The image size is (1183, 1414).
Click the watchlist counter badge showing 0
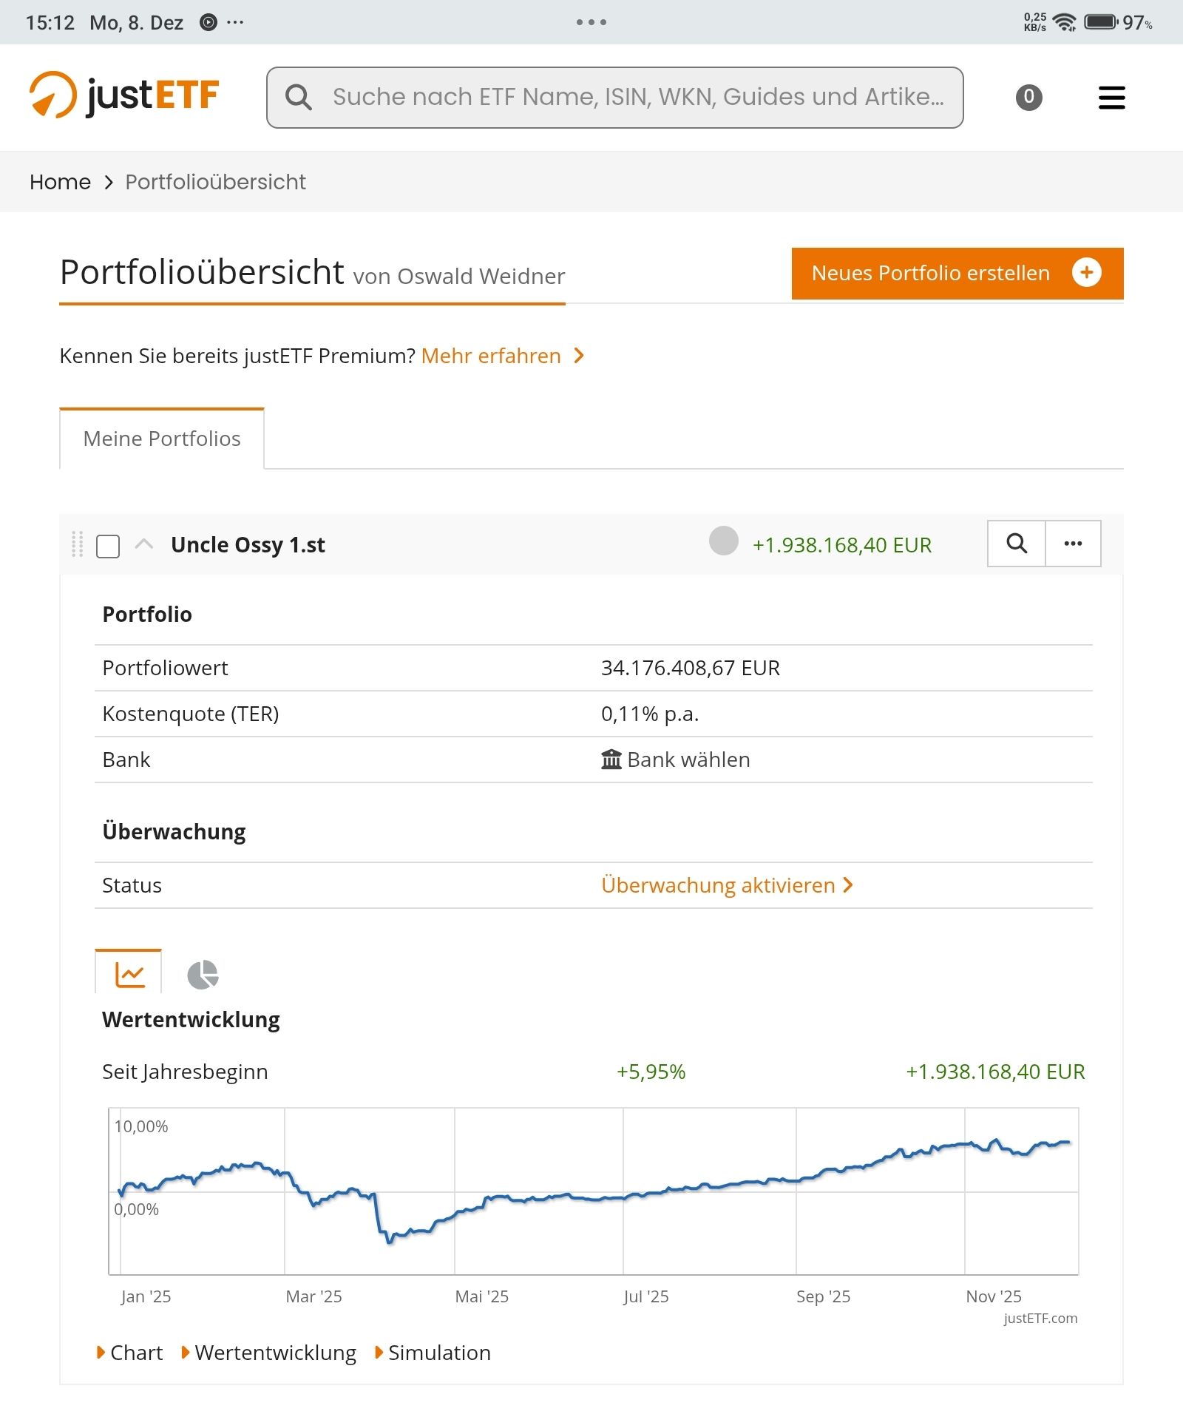coord(1028,98)
